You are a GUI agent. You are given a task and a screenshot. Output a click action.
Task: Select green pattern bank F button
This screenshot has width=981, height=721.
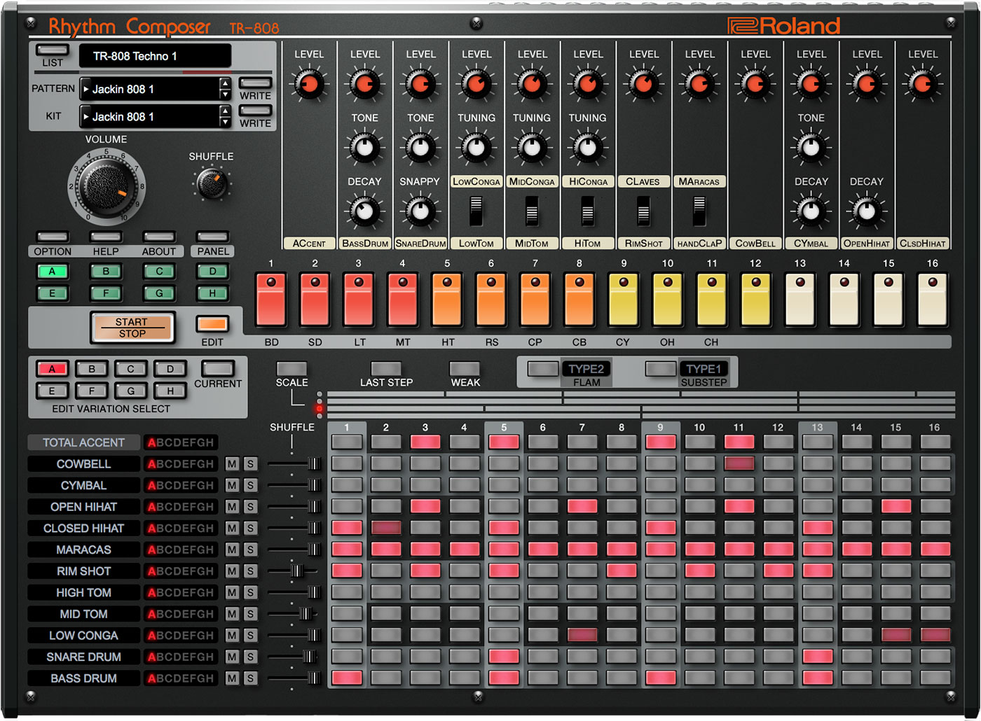(106, 293)
